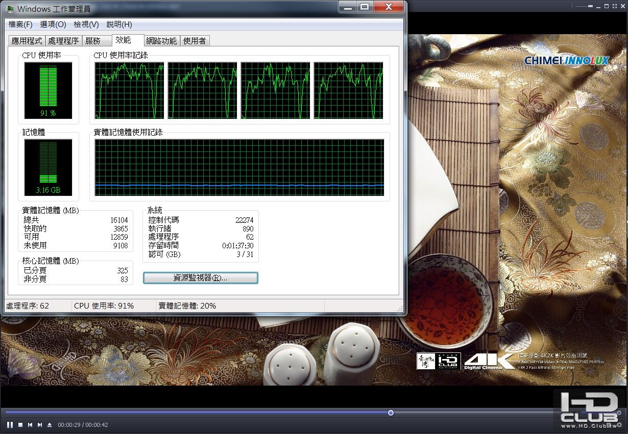The image size is (628, 434).
Task: Switch to the 服務 tab
Action: (x=92, y=41)
